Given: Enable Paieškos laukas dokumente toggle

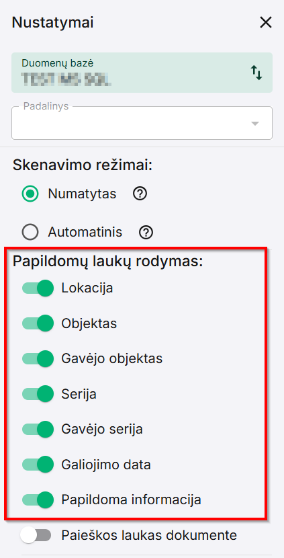Looking at the screenshot, I should tap(35, 535).
